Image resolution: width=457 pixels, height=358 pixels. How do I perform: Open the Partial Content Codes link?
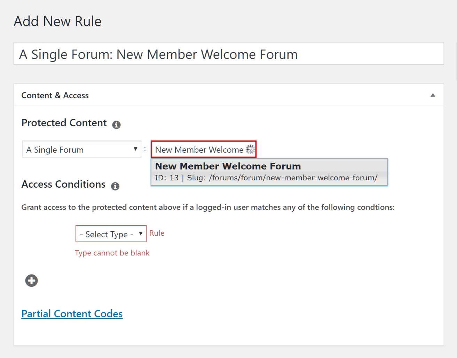pos(72,313)
